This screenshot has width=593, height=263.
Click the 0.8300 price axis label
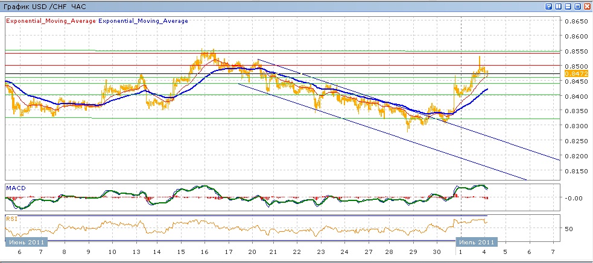[x=575, y=126]
